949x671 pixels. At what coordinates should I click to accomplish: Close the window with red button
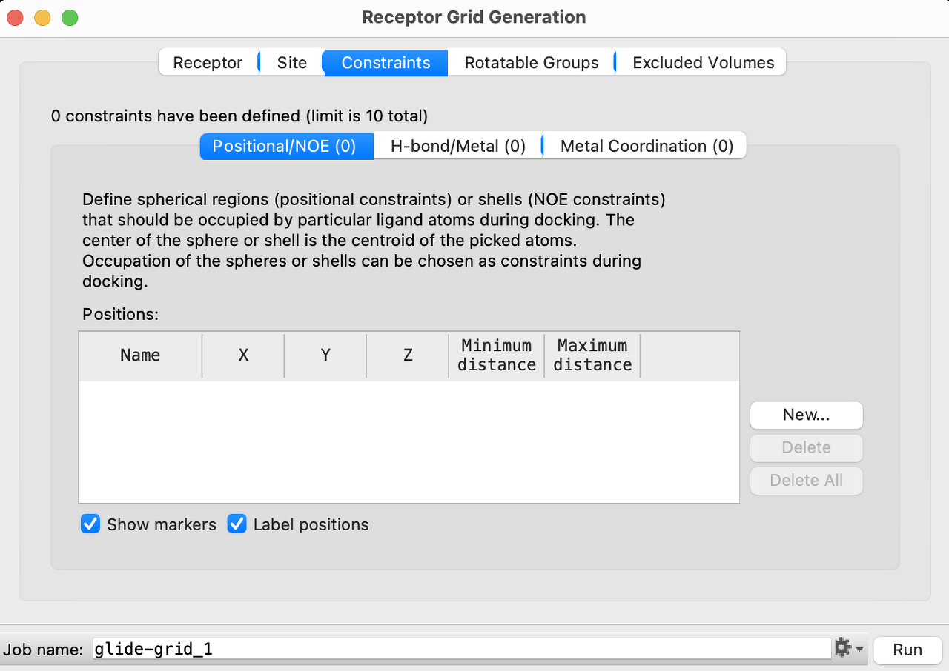pyautogui.click(x=16, y=17)
